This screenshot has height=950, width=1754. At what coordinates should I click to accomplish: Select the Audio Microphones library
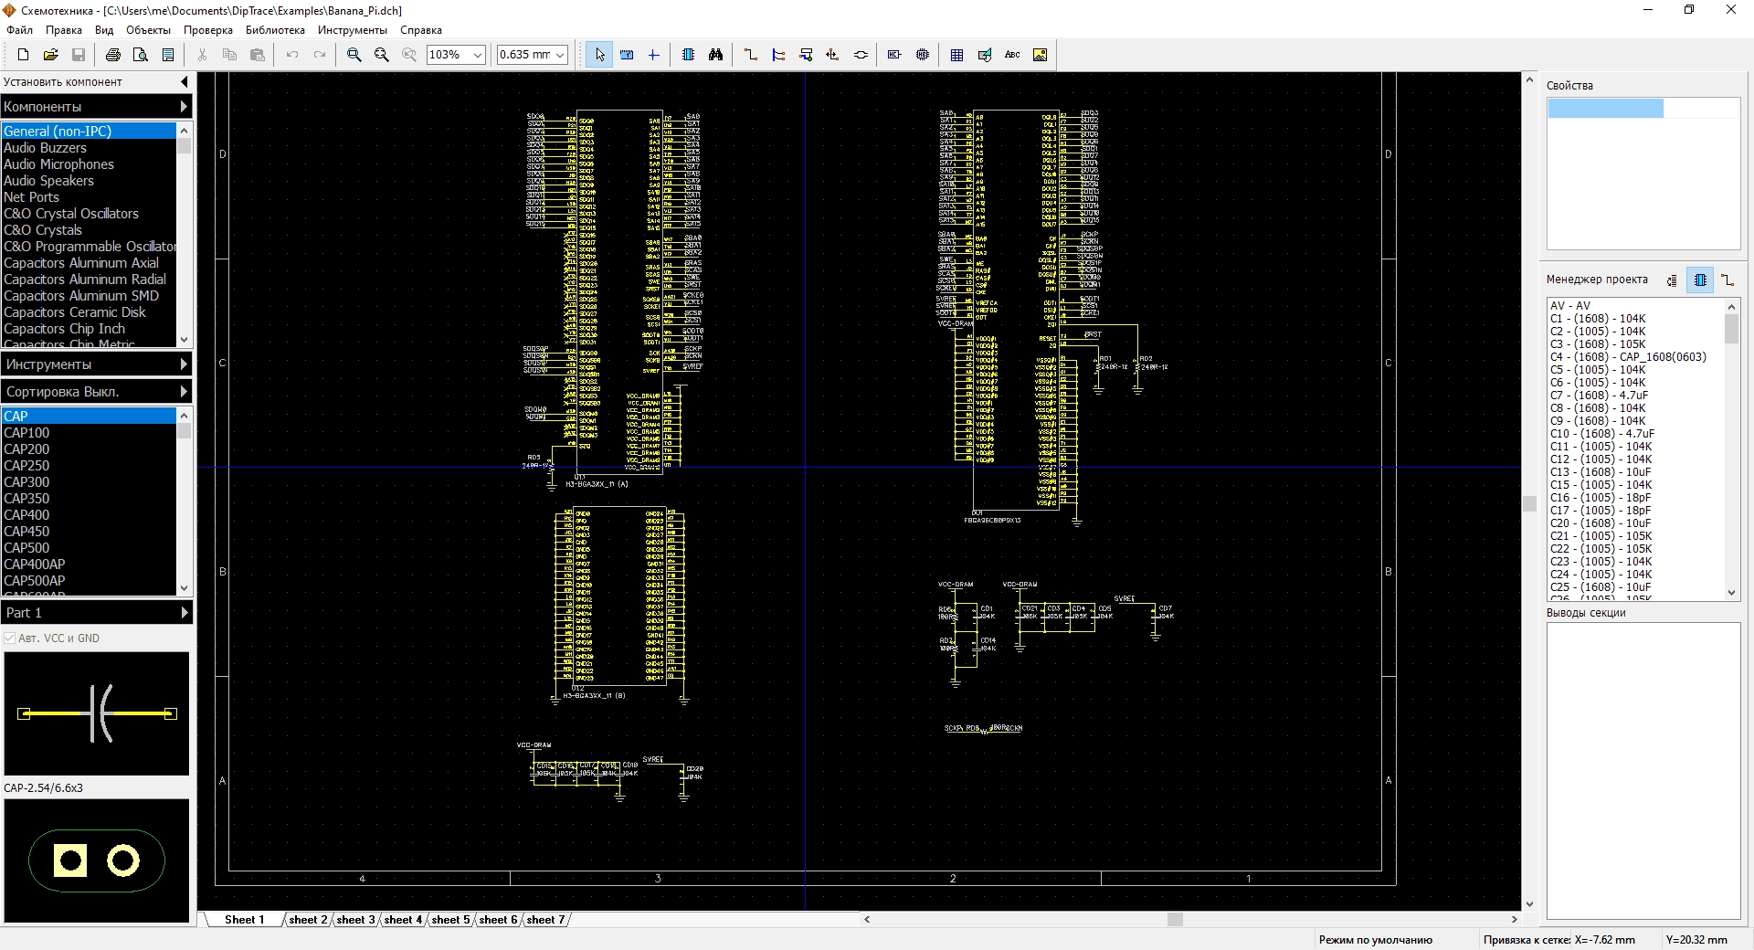(x=89, y=164)
